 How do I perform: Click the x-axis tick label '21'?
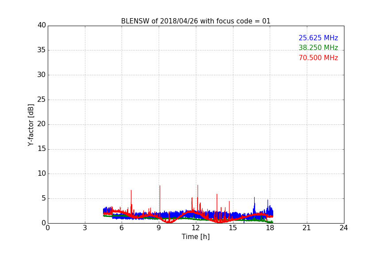pyautogui.click(x=307, y=228)
